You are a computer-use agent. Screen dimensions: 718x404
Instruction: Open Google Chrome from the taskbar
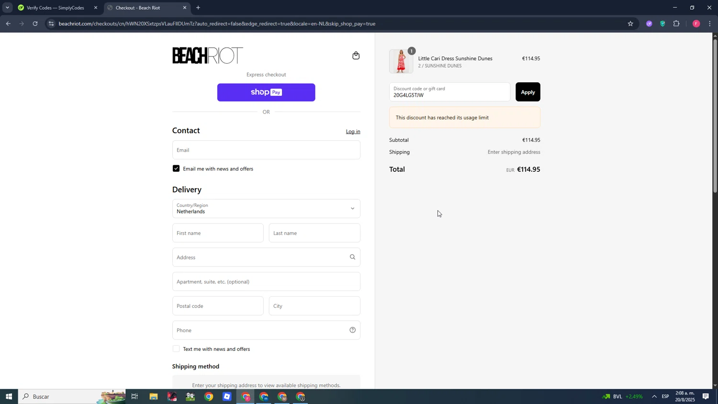point(209,396)
